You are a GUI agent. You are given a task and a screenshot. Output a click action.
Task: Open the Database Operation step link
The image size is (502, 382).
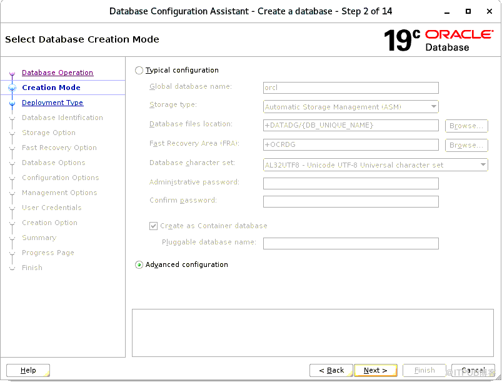point(58,73)
